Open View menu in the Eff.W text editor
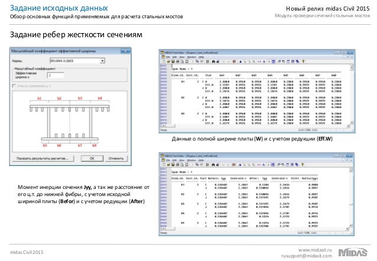 (182, 57)
